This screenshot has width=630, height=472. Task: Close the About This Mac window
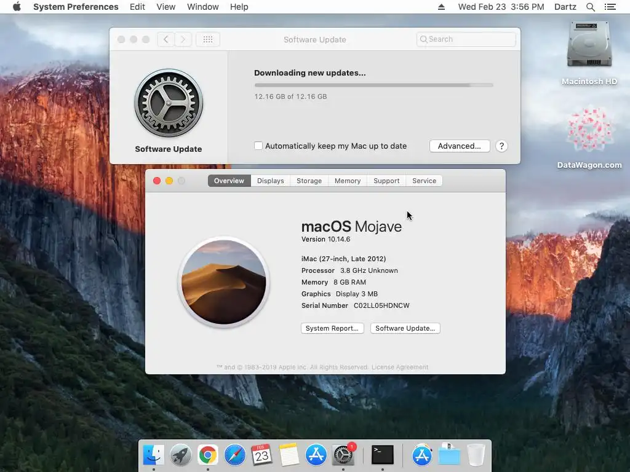click(157, 181)
